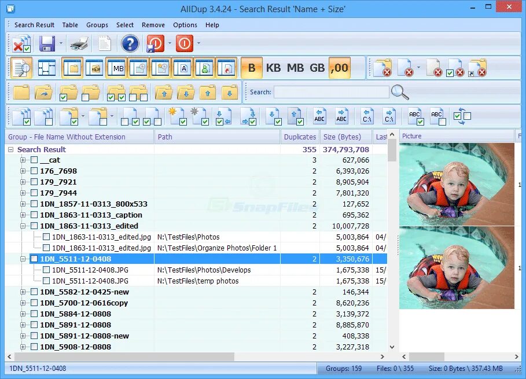Toggle the owner column icon showing a person
The image size is (526, 379).
click(204, 68)
